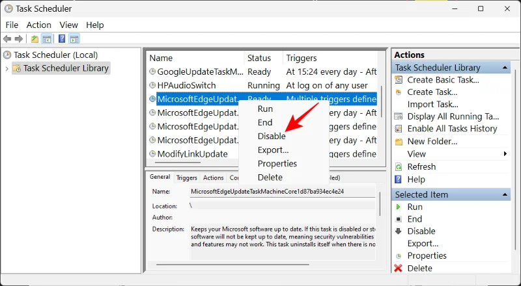Screen dimensions: 521x286
Task: Select Task Scheduler (Local) in the tree
Action: point(55,55)
